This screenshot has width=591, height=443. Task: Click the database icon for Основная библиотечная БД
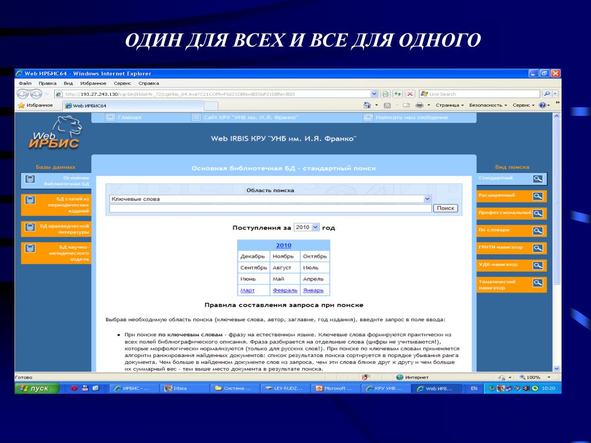tap(30, 179)
